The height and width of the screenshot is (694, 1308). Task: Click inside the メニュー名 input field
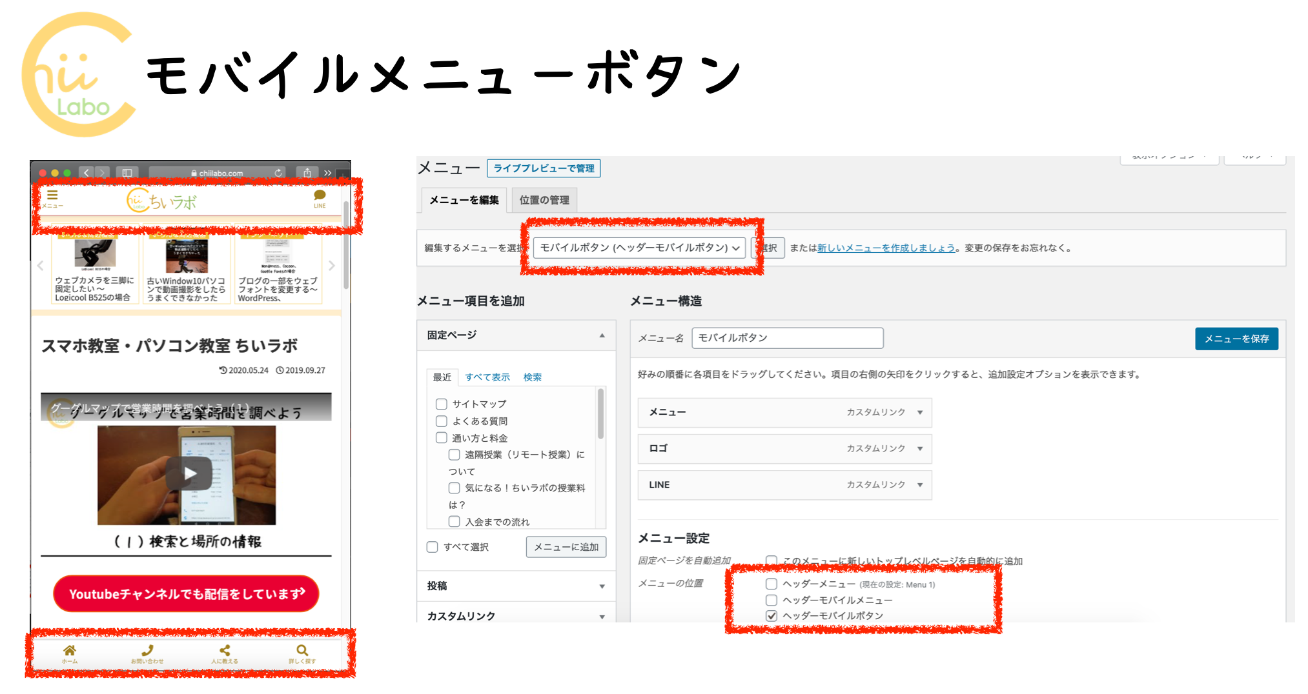[x=788, y=337]
